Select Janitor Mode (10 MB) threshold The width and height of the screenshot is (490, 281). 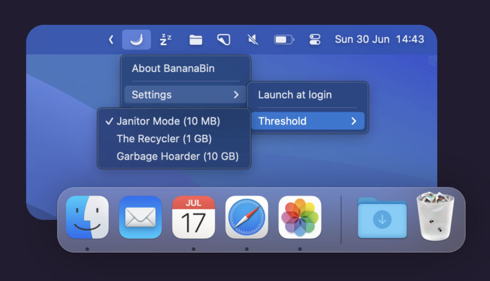(168, 122)
